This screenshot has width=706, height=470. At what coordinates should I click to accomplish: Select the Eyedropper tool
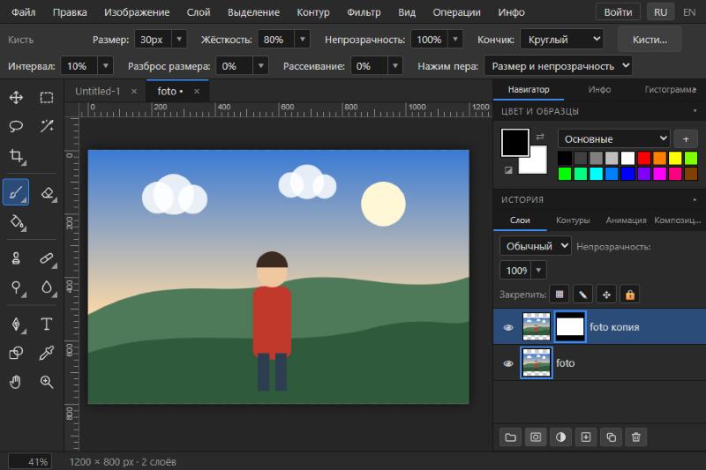click(47, 353)
